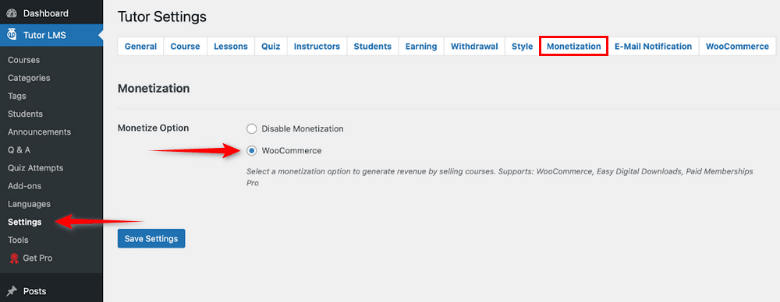This screenshot has height=302, width=780.
Task: Click the Posts pushpin icon
Action: pyautogui.click(x=12, y=291)
